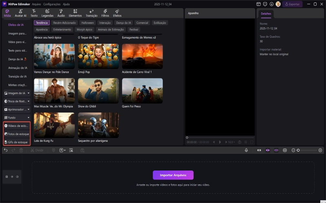This screenshot has height=203, width=326.
Task: Open the 16:9 aspect ratio dropdown
Action: point(231,142)
